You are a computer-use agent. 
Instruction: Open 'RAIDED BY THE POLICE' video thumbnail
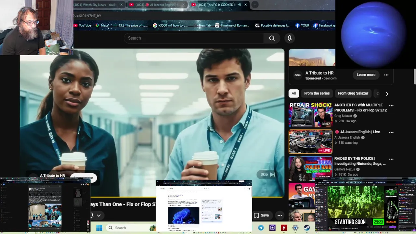pos(310,168)
